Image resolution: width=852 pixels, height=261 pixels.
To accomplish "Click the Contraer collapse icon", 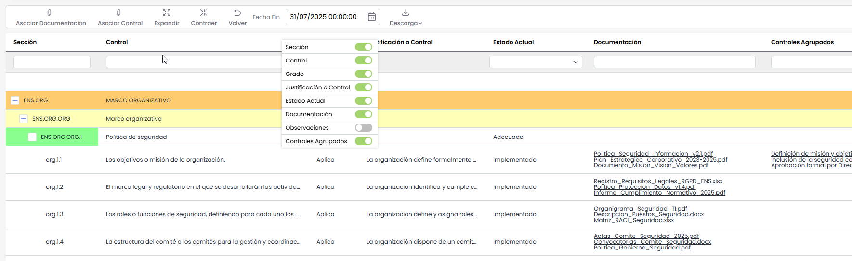I will pyautogui.click(x=204, y=13).
